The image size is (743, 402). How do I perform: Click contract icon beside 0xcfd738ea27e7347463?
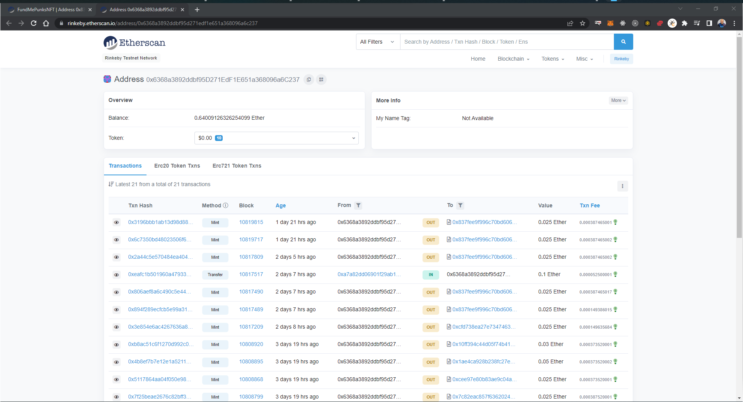click(x=449, y=327)
